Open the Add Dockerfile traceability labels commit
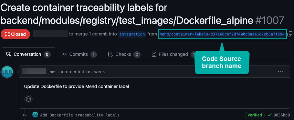 [80, 115]
